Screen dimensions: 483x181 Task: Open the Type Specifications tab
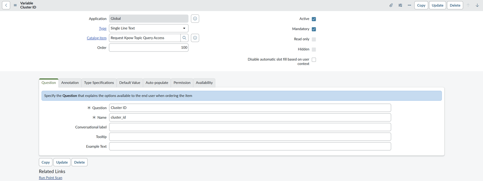click(x=99, y=83)
